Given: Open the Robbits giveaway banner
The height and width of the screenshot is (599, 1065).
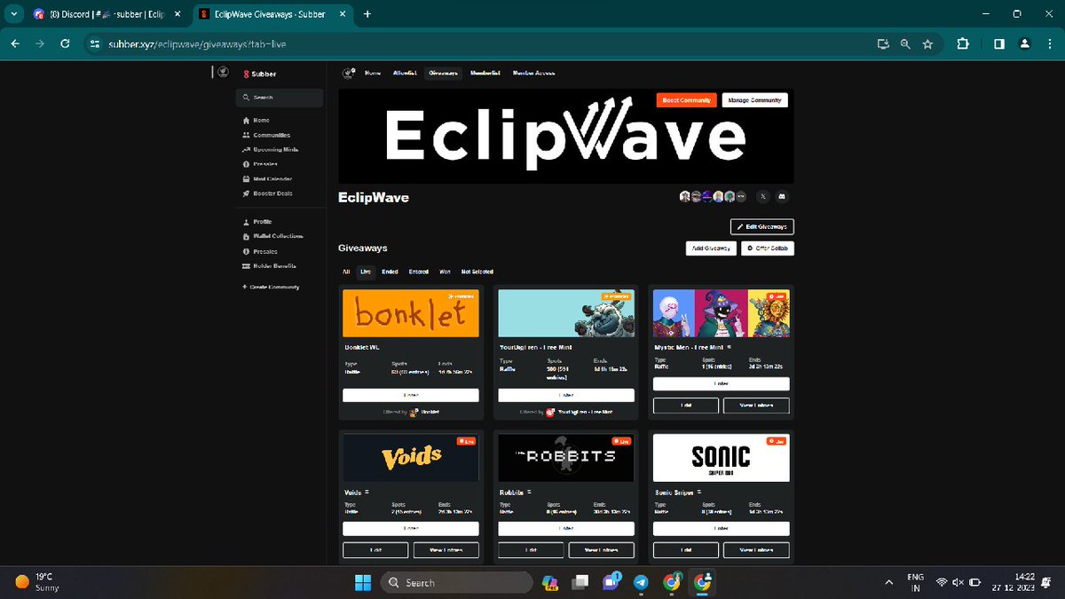Looking at the screenshot, I should 566,458.
